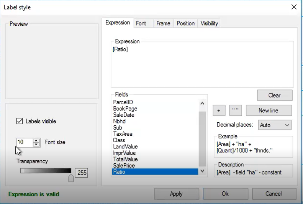Open the Decimal places dropdown
The image size is (303, 204).
[275, 125]
